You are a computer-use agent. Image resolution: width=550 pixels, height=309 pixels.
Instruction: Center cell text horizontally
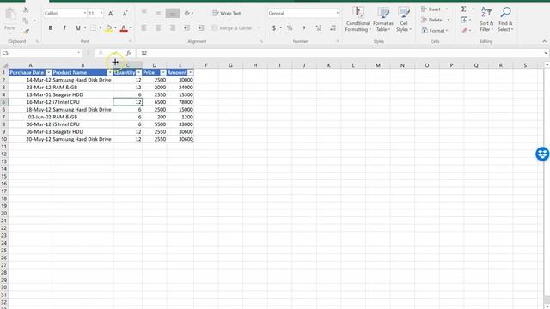coord(158,28)
